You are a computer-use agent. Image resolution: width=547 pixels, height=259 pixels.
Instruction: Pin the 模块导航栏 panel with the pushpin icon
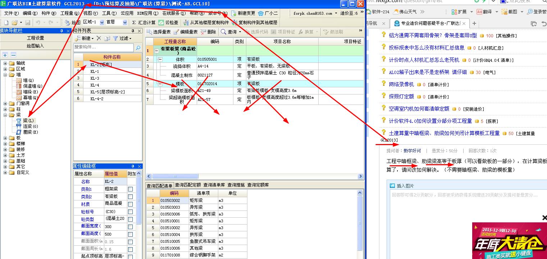[x=62, y=31]
